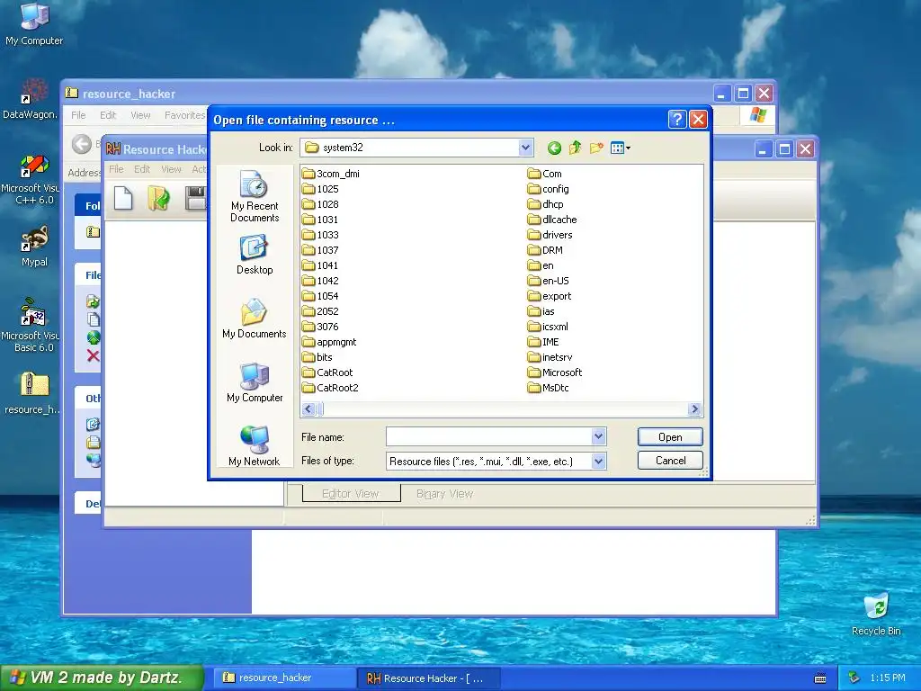
Task: Click the file list scroll left arrow
Action: point(309,409)
